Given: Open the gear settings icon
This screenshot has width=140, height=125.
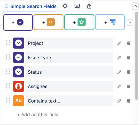Looking at the screenshot, I should pos(65,6).
